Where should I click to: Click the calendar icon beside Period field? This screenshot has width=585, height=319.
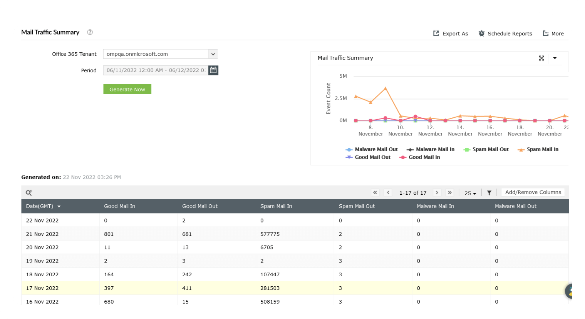pos(213,70)
